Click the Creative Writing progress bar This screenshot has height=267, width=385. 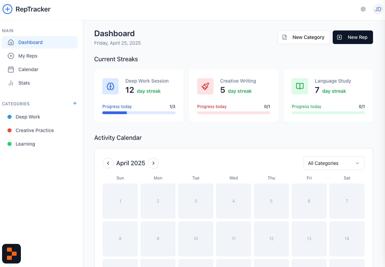tap(233, 113)
